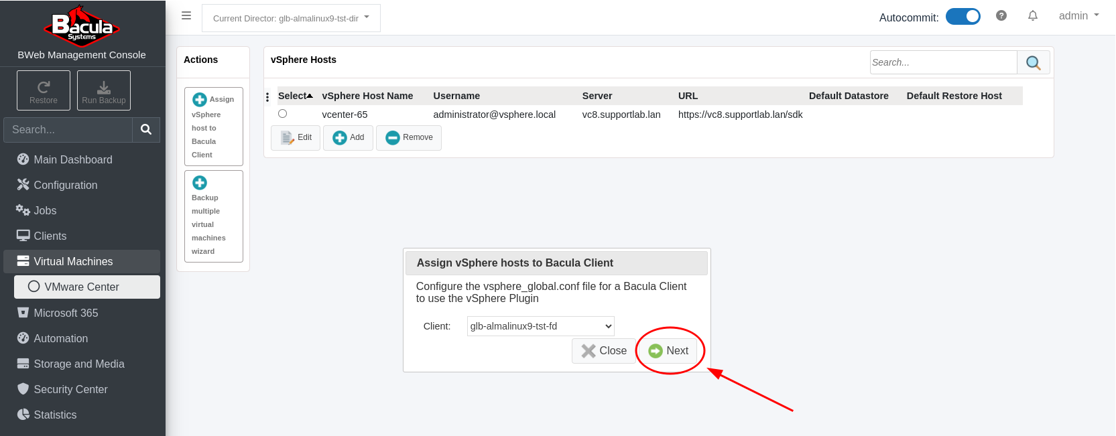This screenshot has height=436, width=1116.
Task: Click the vSphere Hosts search magnifier button
Action: [x=1034, y=62]
